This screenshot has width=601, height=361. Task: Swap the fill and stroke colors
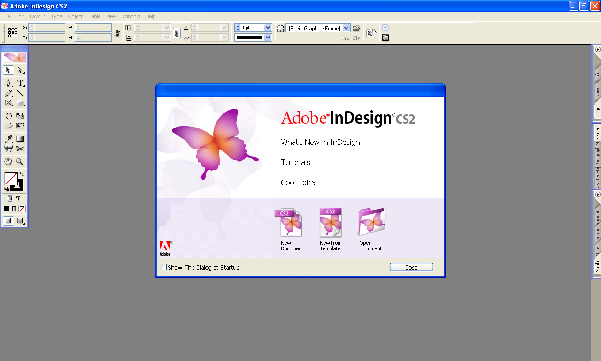tap(21, 173)
